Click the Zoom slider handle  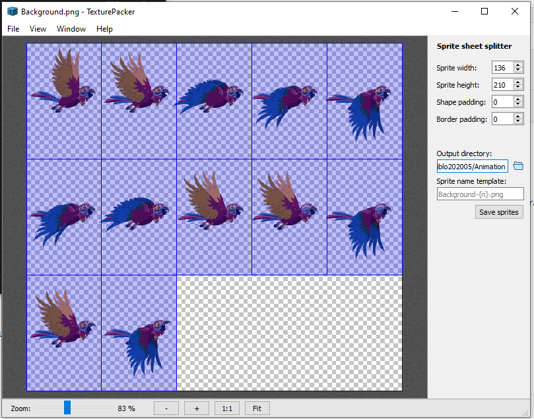(67, 407)
